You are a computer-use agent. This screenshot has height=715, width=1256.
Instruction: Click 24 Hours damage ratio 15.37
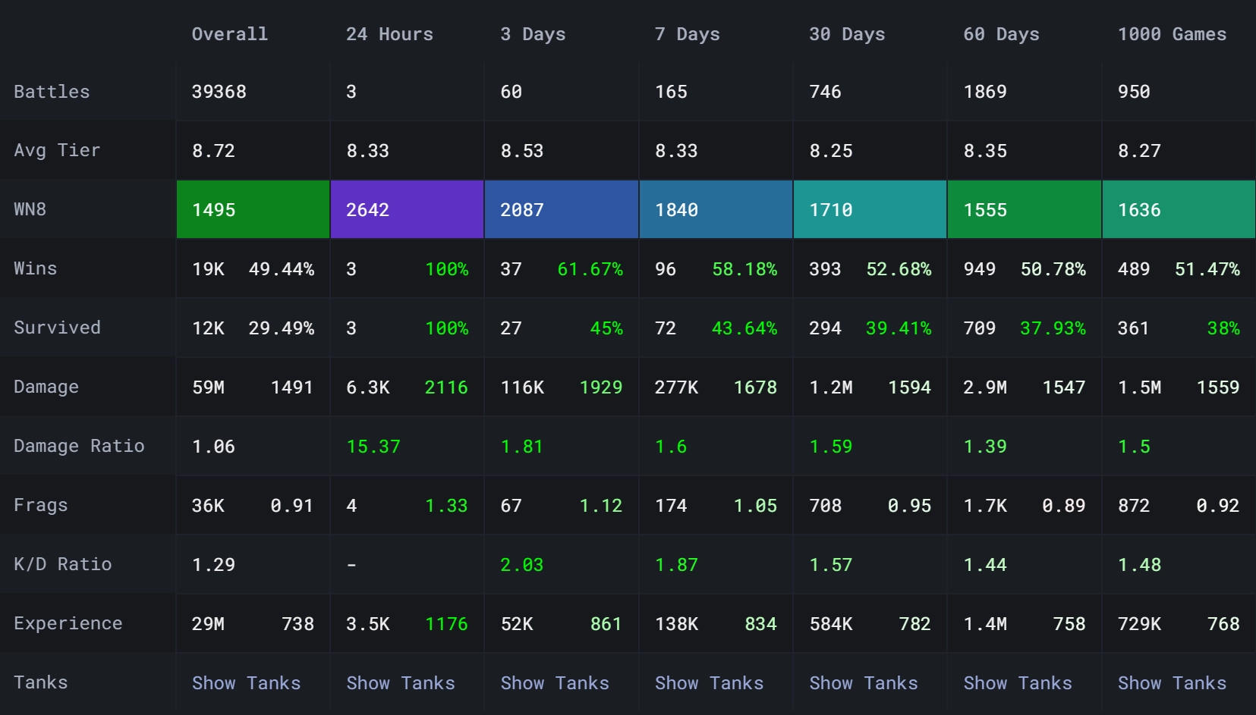point(373,447)
